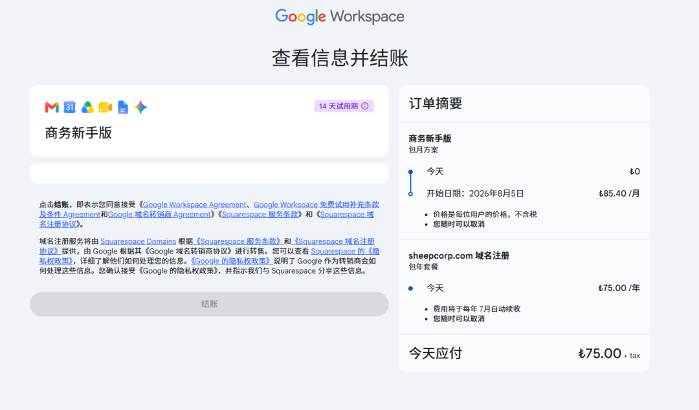Viewport: 699px width, 410px height.
Task: Click the ₺75.00 + tax total amount
Action: (x=609, y=354)
